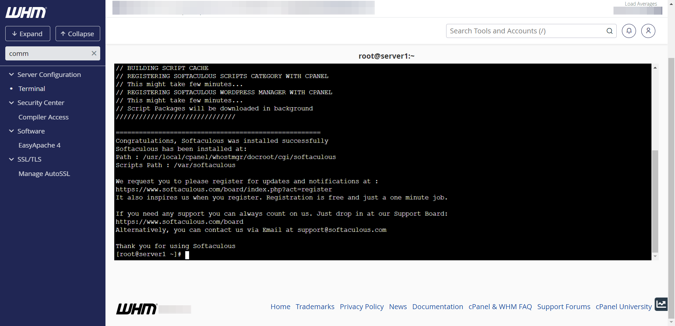Screen dimensions: 675x326
Task: Visit the cPanel University link
Action: [x=624, y=307]
